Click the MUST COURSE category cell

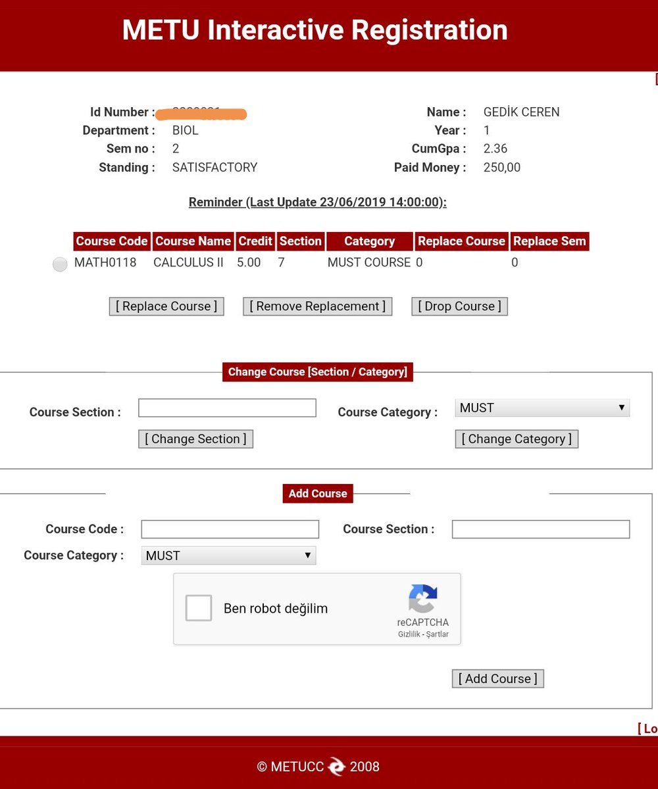click(369, 262)
